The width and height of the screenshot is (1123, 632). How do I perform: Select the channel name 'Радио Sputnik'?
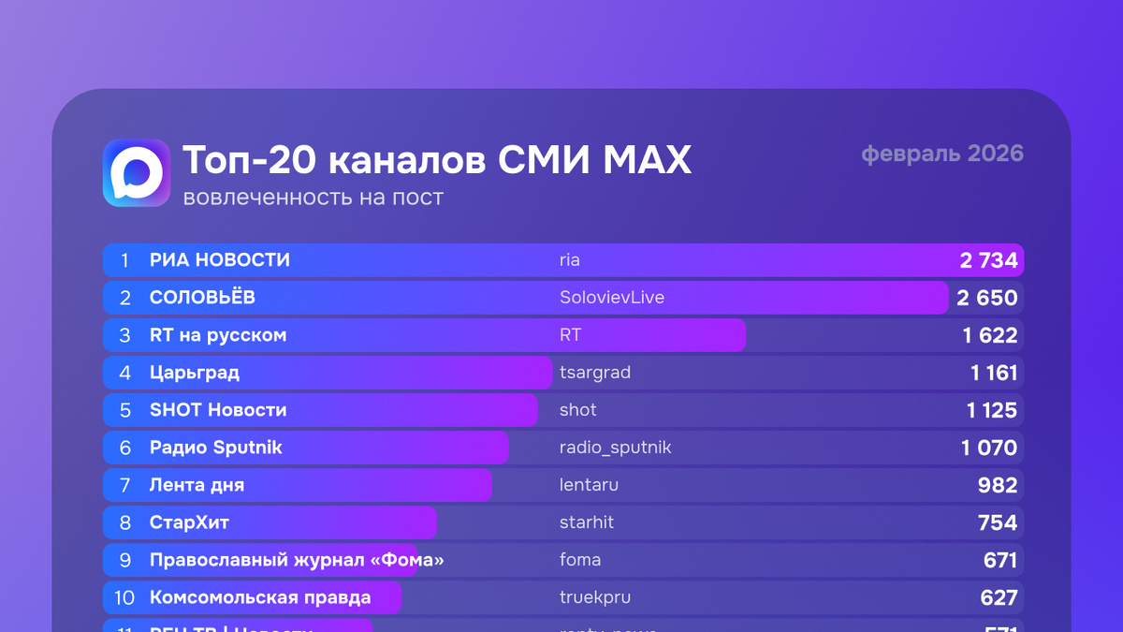pos(215,448)
